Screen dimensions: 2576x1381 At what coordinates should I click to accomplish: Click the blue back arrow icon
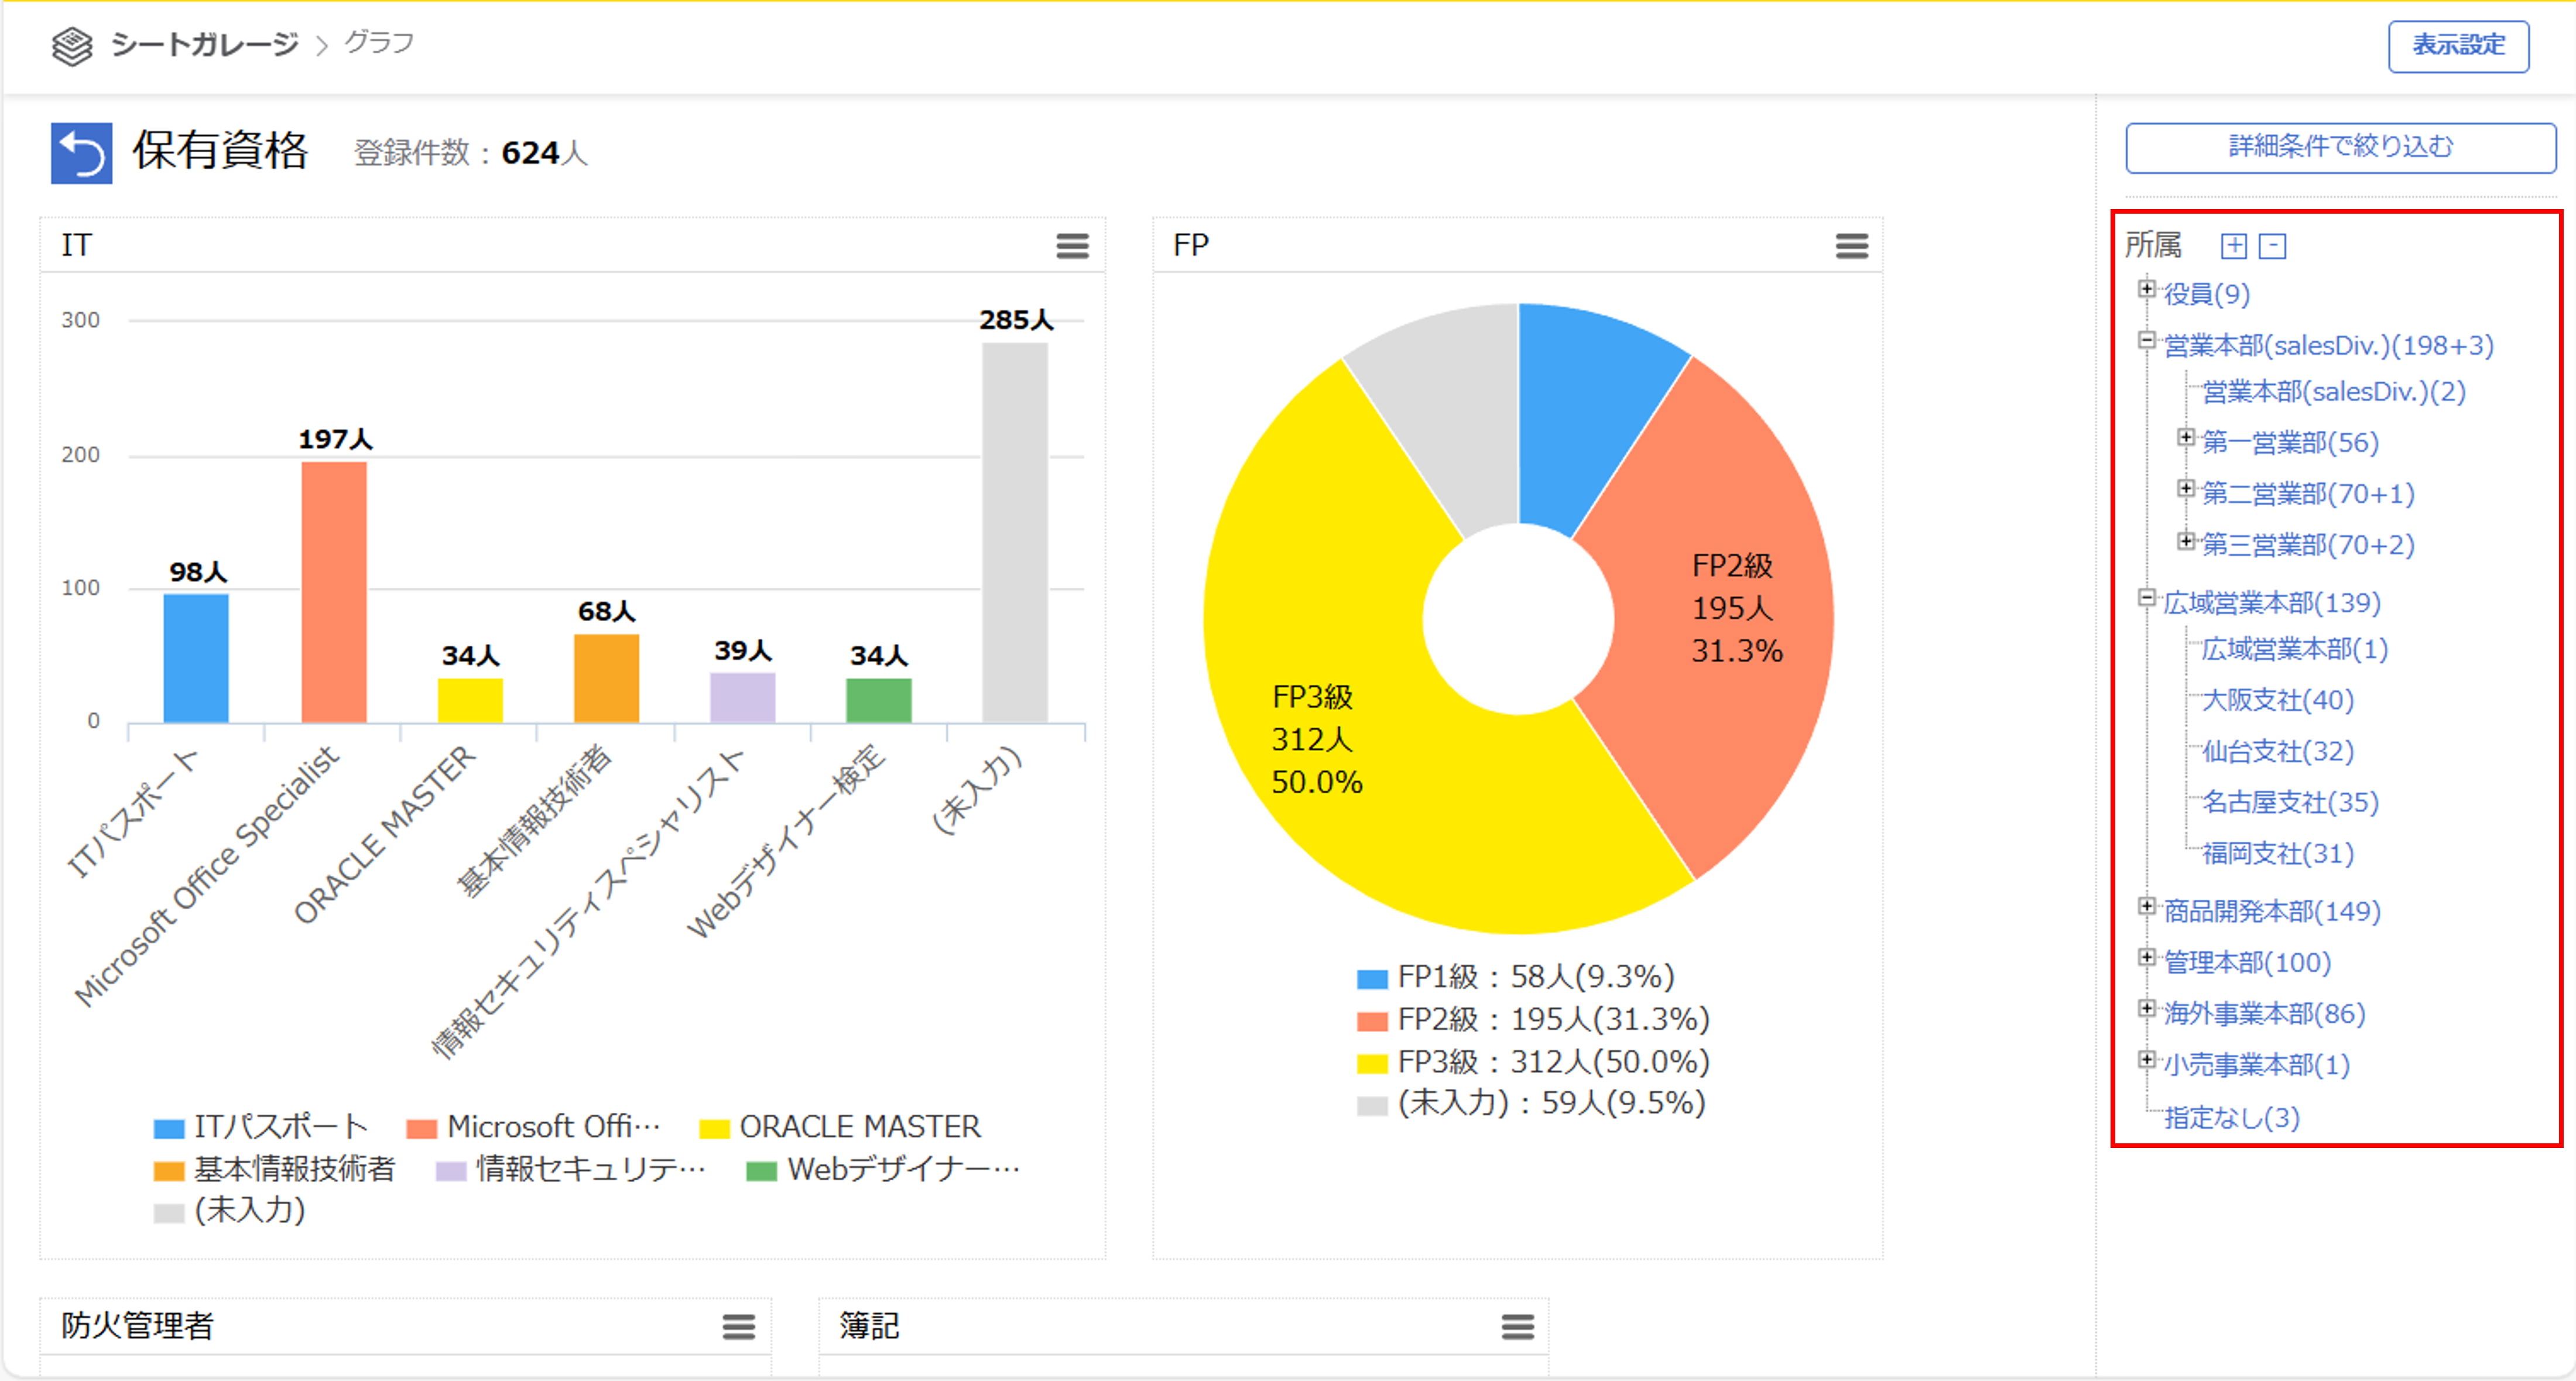coord(81,153)
